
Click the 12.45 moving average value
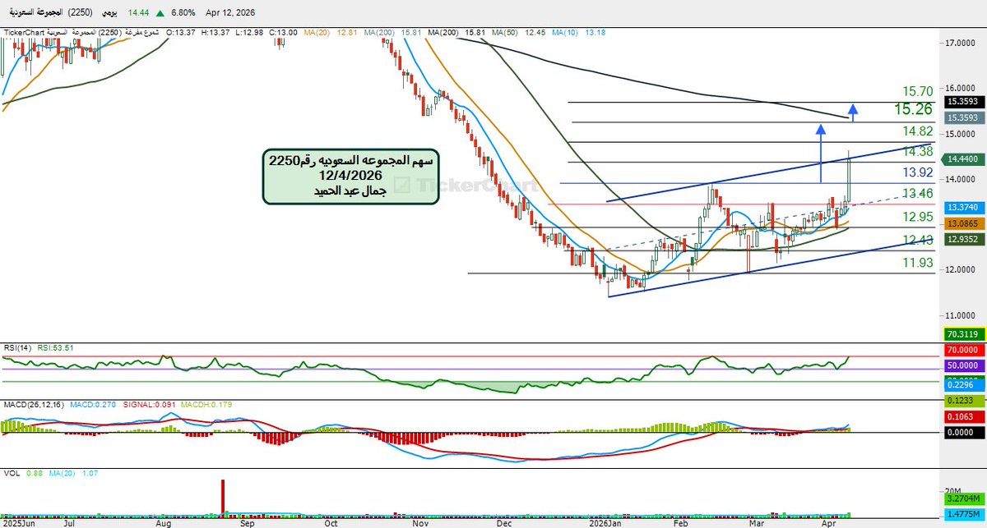pyautogui.click(x=537, y=32)
